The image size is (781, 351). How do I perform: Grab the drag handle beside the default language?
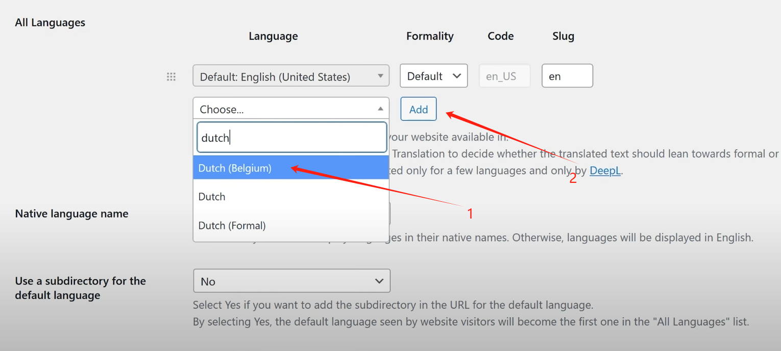tap(172, 77)
